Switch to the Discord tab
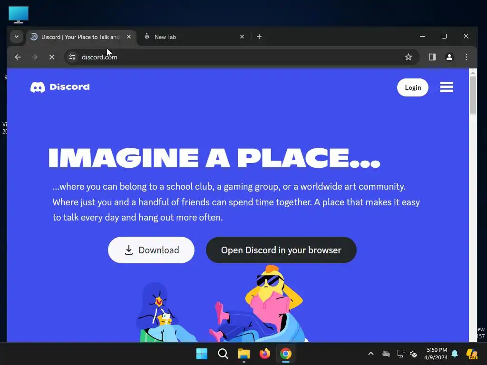The width and height of the screenshot is (487, 365). (81, 37)
